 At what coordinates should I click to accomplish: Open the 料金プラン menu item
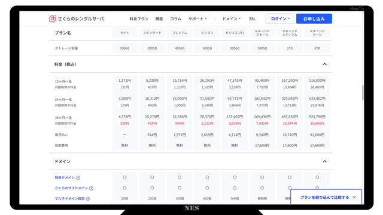139,19
